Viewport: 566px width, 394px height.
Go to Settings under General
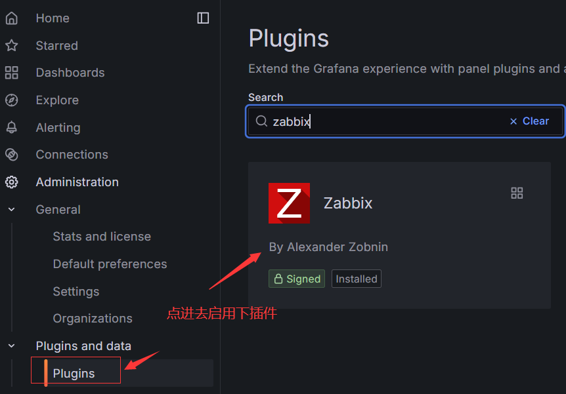click(x=76, y=292)
